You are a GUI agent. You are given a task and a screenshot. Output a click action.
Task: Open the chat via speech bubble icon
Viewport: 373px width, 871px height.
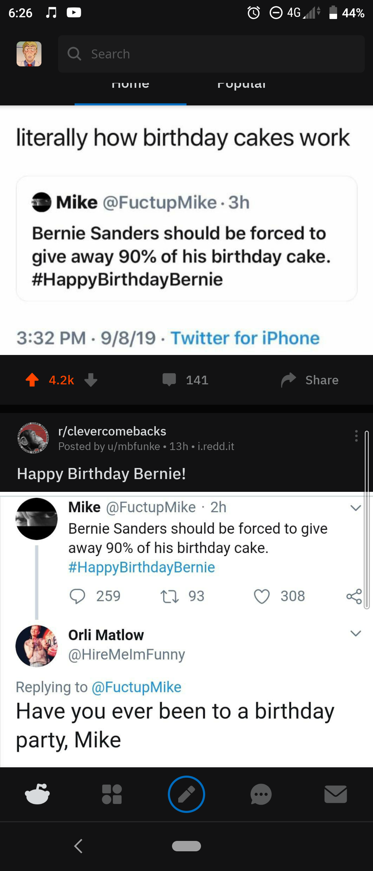click(261, 794)
